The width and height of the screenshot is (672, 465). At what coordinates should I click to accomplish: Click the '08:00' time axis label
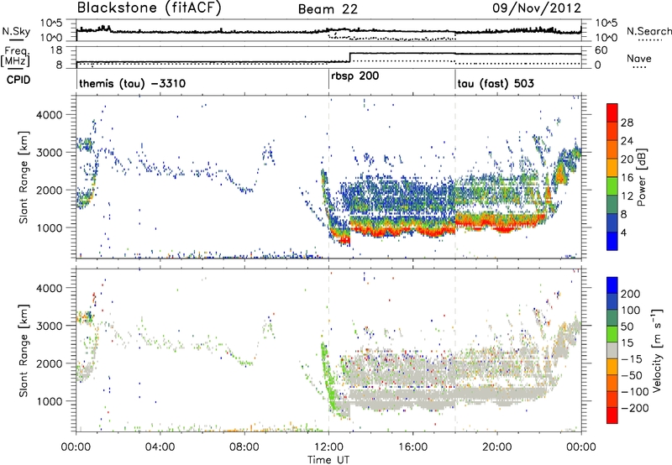[244, 447]
